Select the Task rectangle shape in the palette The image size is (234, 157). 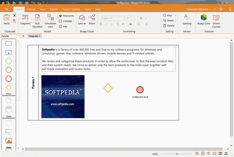coord(9,44)
